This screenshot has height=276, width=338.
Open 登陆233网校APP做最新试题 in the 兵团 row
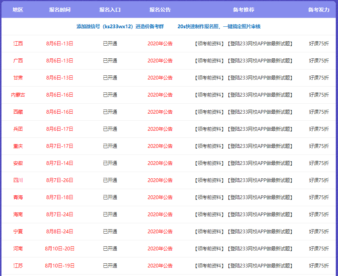(x=260, y=129)
